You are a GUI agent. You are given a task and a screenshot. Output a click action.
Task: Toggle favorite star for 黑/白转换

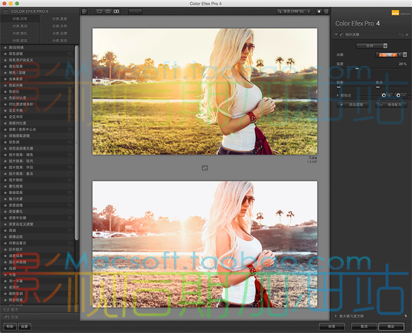[x=5, y=47]
